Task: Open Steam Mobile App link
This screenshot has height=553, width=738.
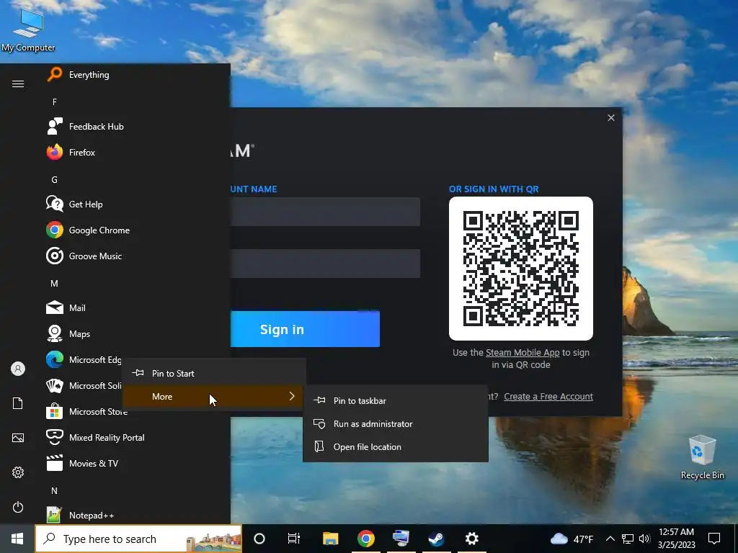Action: 523,353
